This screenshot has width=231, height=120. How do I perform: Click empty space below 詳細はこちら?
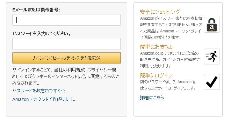tap(178, 108)
